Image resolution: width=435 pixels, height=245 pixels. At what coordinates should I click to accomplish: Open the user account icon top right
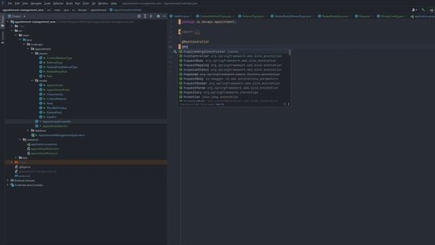[414, 10]
